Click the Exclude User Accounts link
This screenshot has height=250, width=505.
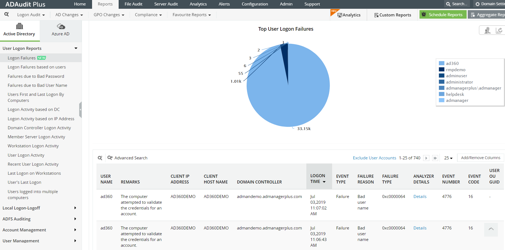pyautogui.click(x=374, y=158)
